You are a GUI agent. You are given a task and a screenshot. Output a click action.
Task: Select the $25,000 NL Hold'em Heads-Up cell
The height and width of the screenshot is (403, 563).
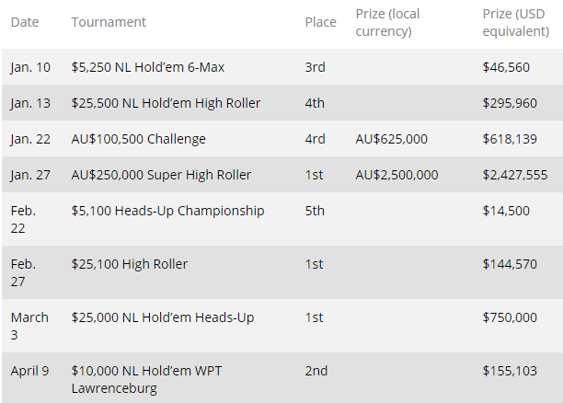(x=162, y=317)
